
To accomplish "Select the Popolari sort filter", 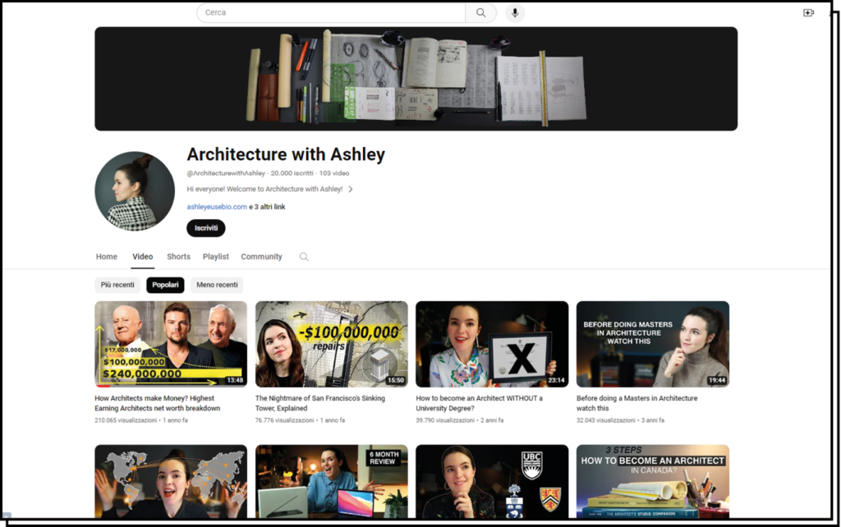I will pos(165,285).
